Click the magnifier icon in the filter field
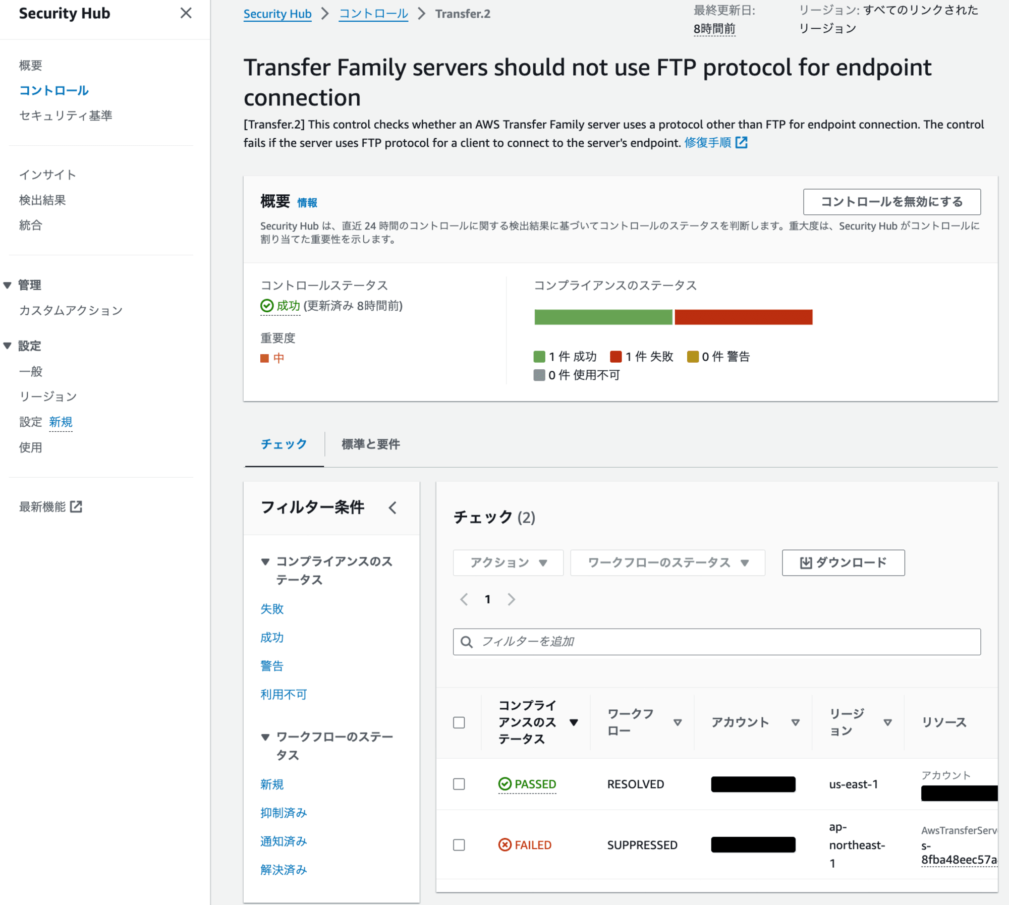Viewport: 1009px width, 905px height. [x=467, y=642]
